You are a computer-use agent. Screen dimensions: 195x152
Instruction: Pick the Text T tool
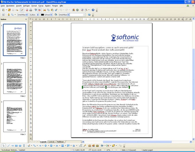pyautogui.click(x=24, y=145)
